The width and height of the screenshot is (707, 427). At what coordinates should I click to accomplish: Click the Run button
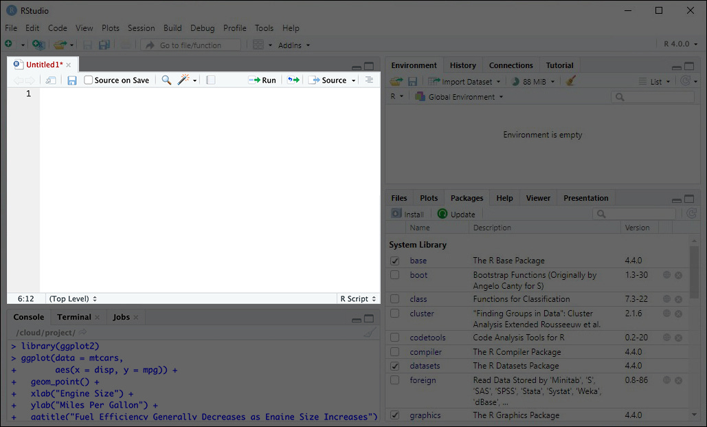click(262, 80)
